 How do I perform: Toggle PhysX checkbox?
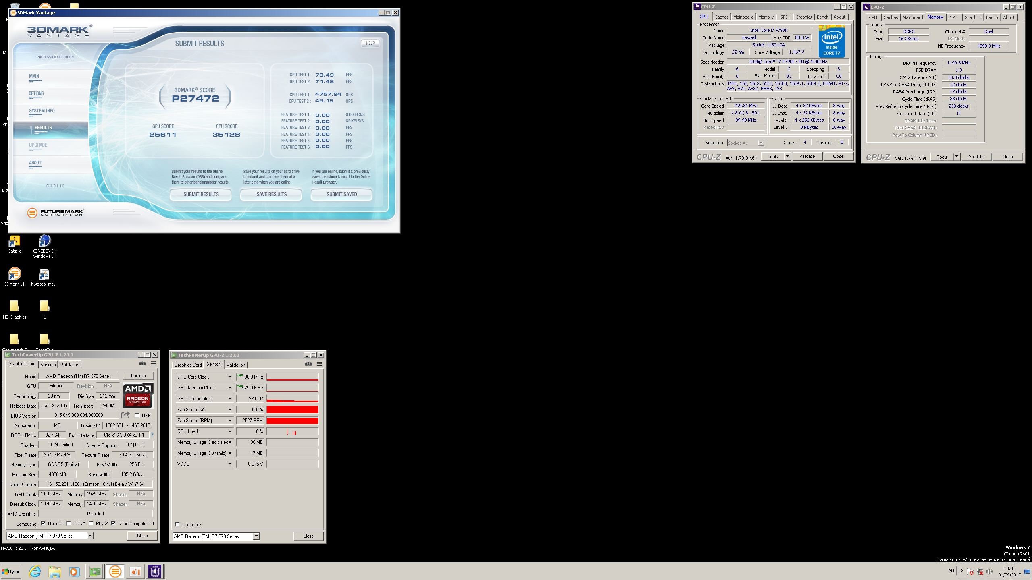pos(92,524)
